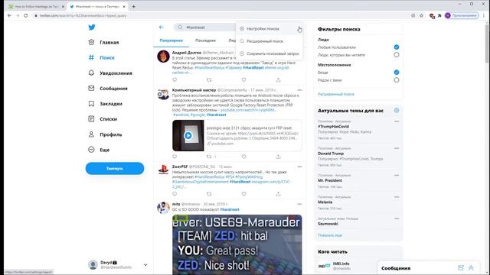
Task: Select Любые пользователи radio option
Action: click(397, 47)
